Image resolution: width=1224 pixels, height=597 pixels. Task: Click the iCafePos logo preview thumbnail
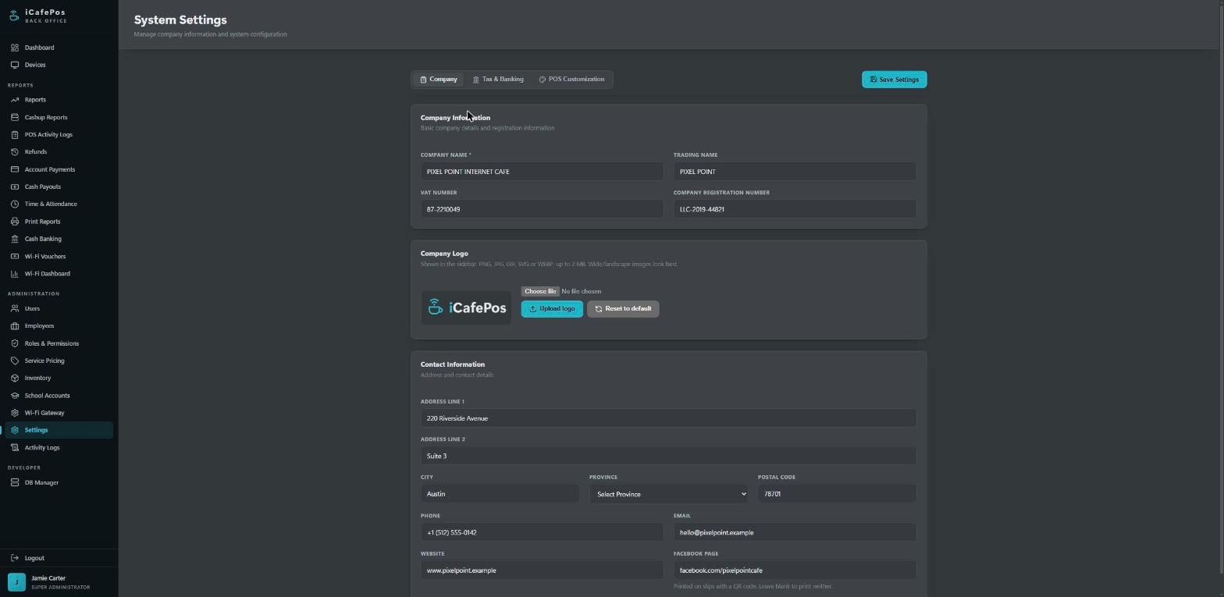(x=466, y=307)
